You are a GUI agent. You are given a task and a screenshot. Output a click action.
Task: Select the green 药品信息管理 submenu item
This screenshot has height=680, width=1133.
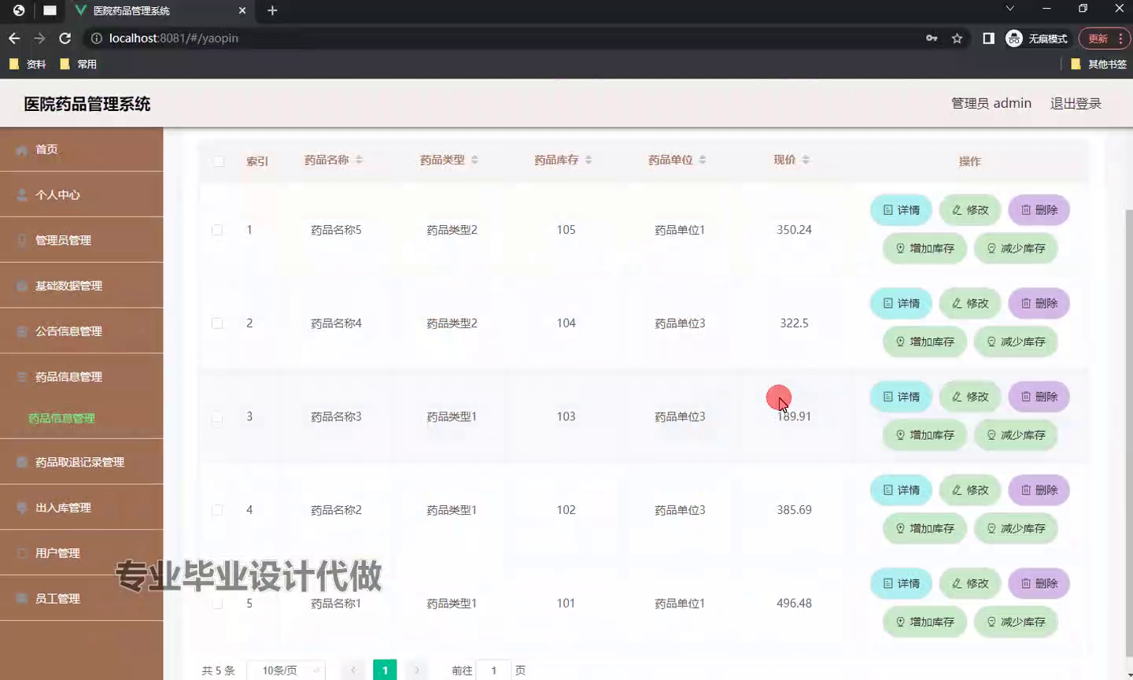(x=61, y=418)
